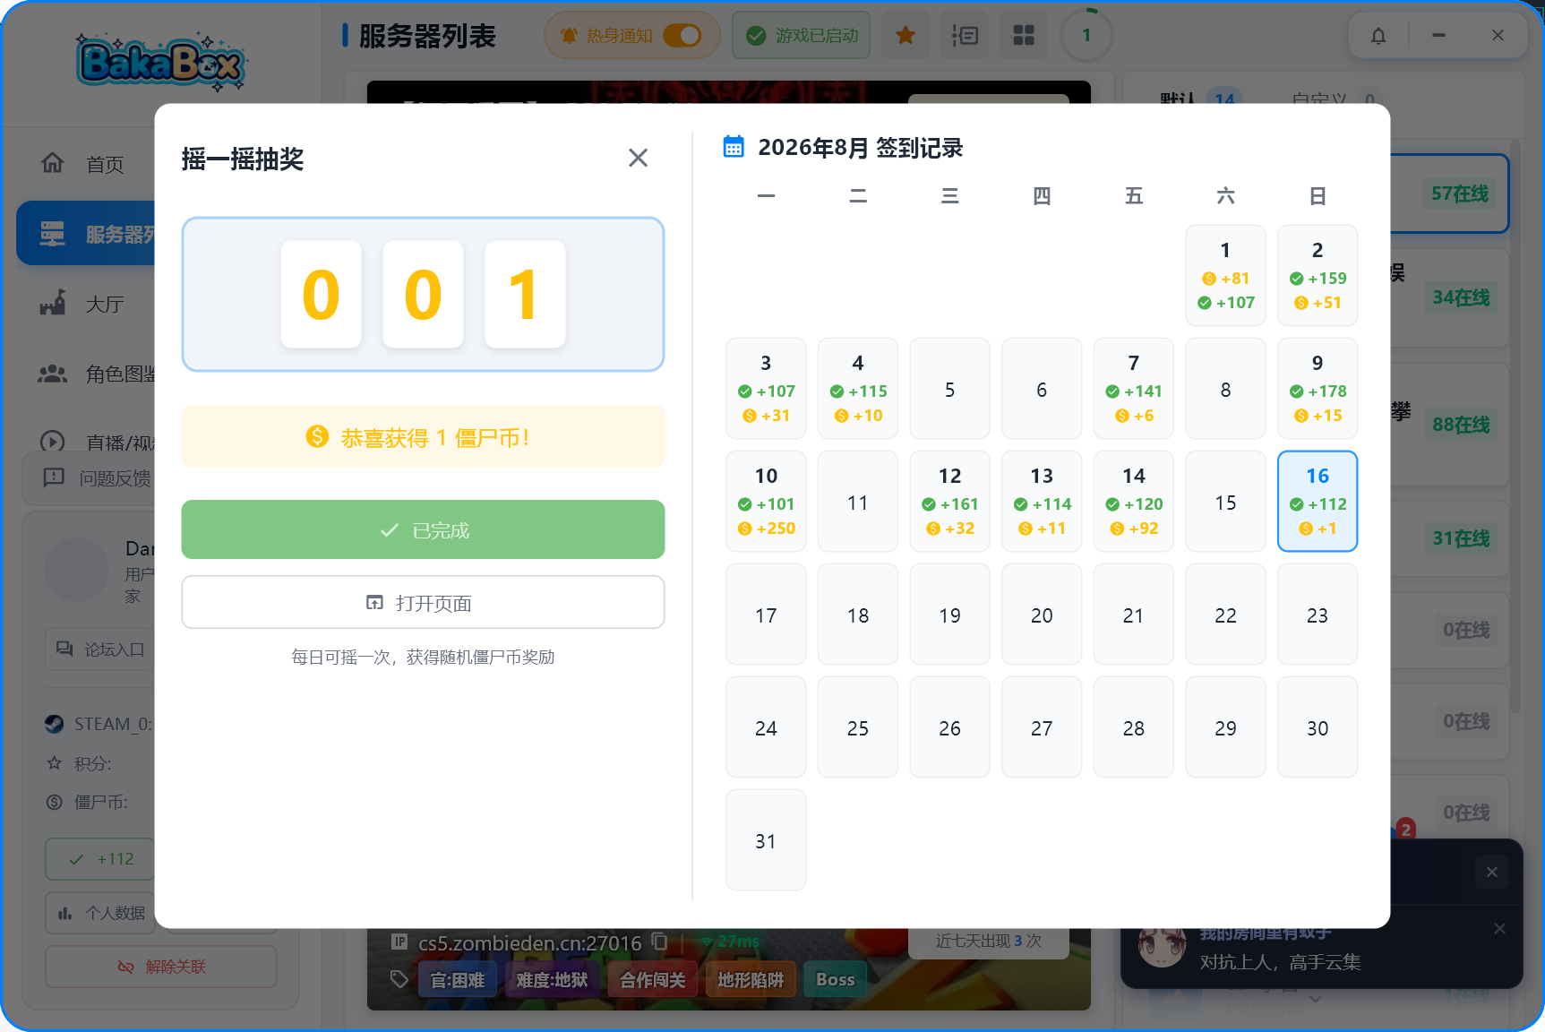The width and height of the screenshot is (1545, 1032).
Task: Select calendar day 13 with +114
Action: (x=1042, y=502)
